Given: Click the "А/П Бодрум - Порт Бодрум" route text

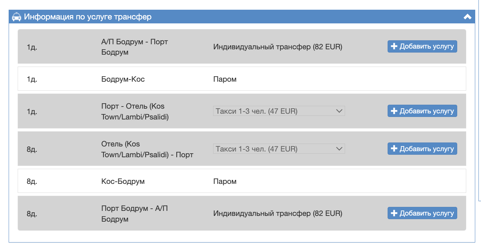Looking at the screenshot, I should click(134, 47).
